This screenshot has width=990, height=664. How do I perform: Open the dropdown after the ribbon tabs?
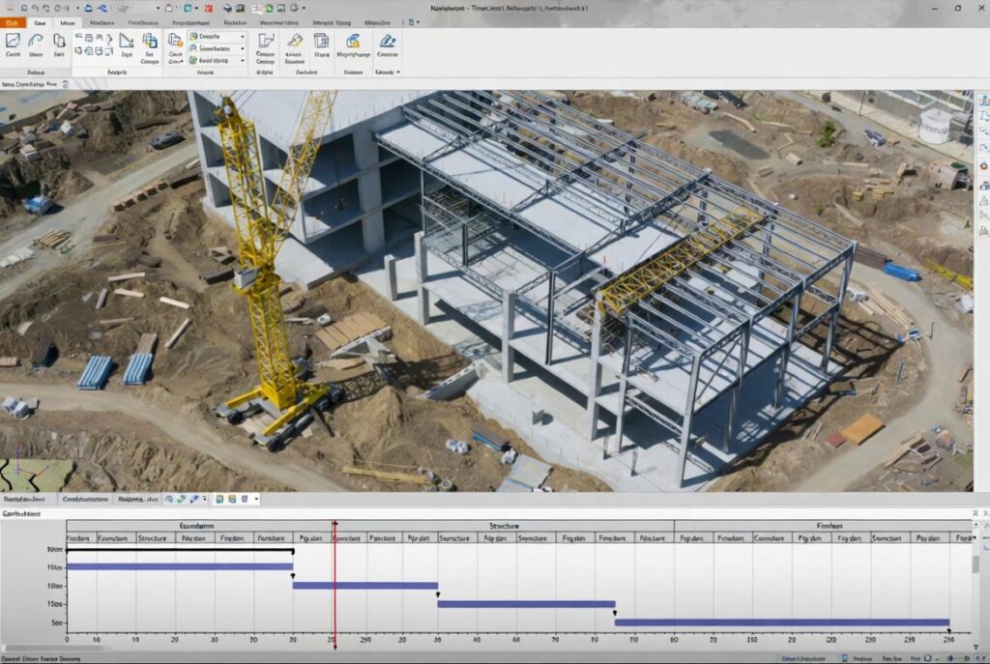418,22
